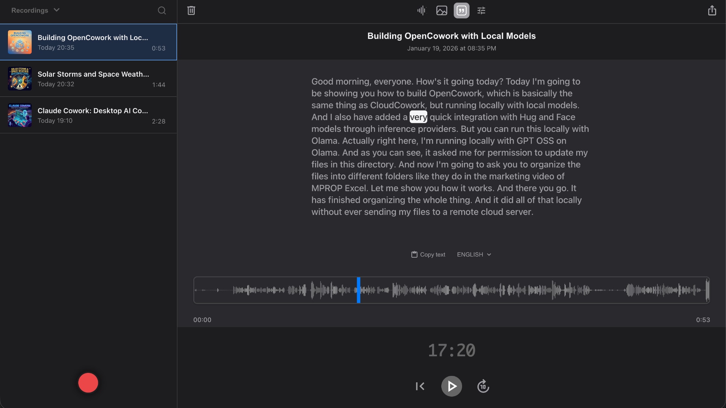Screen dimensions: 726x408
Task: Switch to the waveform view icon
Action: point(422,11)
